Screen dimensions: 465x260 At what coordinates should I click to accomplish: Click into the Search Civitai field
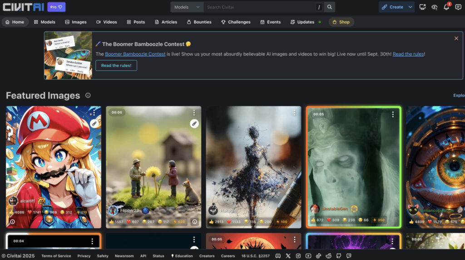coord(259,7)
